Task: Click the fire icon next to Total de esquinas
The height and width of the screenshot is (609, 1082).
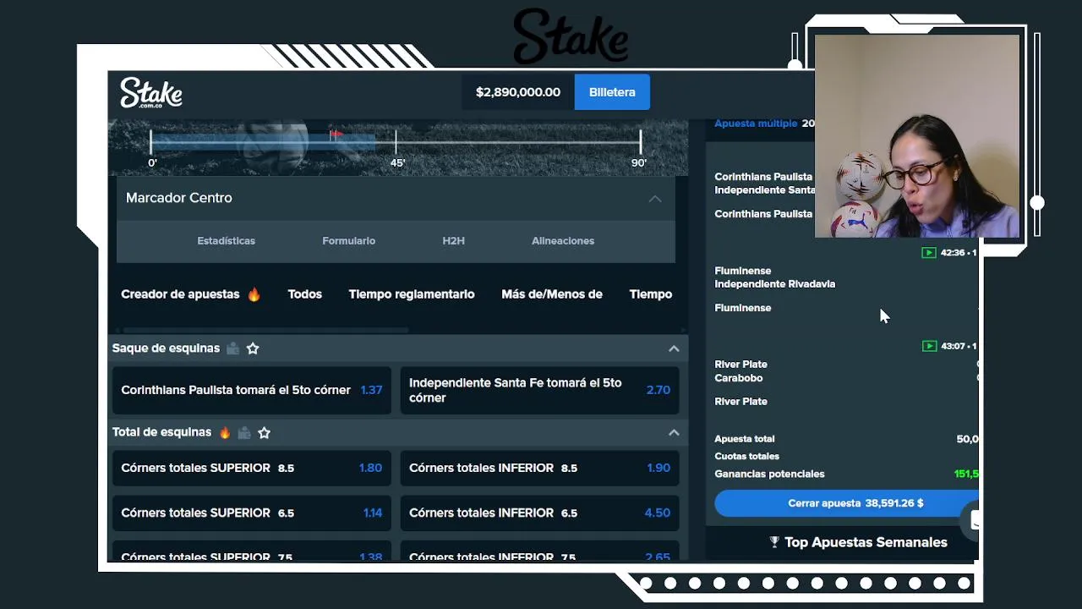Action: 225,432
